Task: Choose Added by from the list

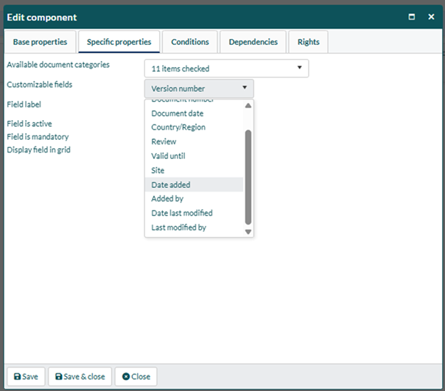Action: coord(194,199)
